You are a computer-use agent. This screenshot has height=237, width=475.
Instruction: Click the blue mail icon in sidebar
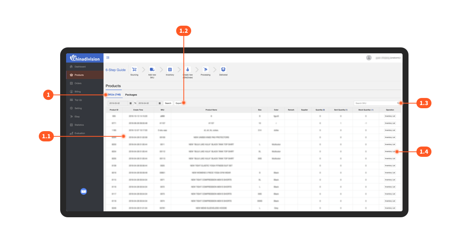coord(84,191)
